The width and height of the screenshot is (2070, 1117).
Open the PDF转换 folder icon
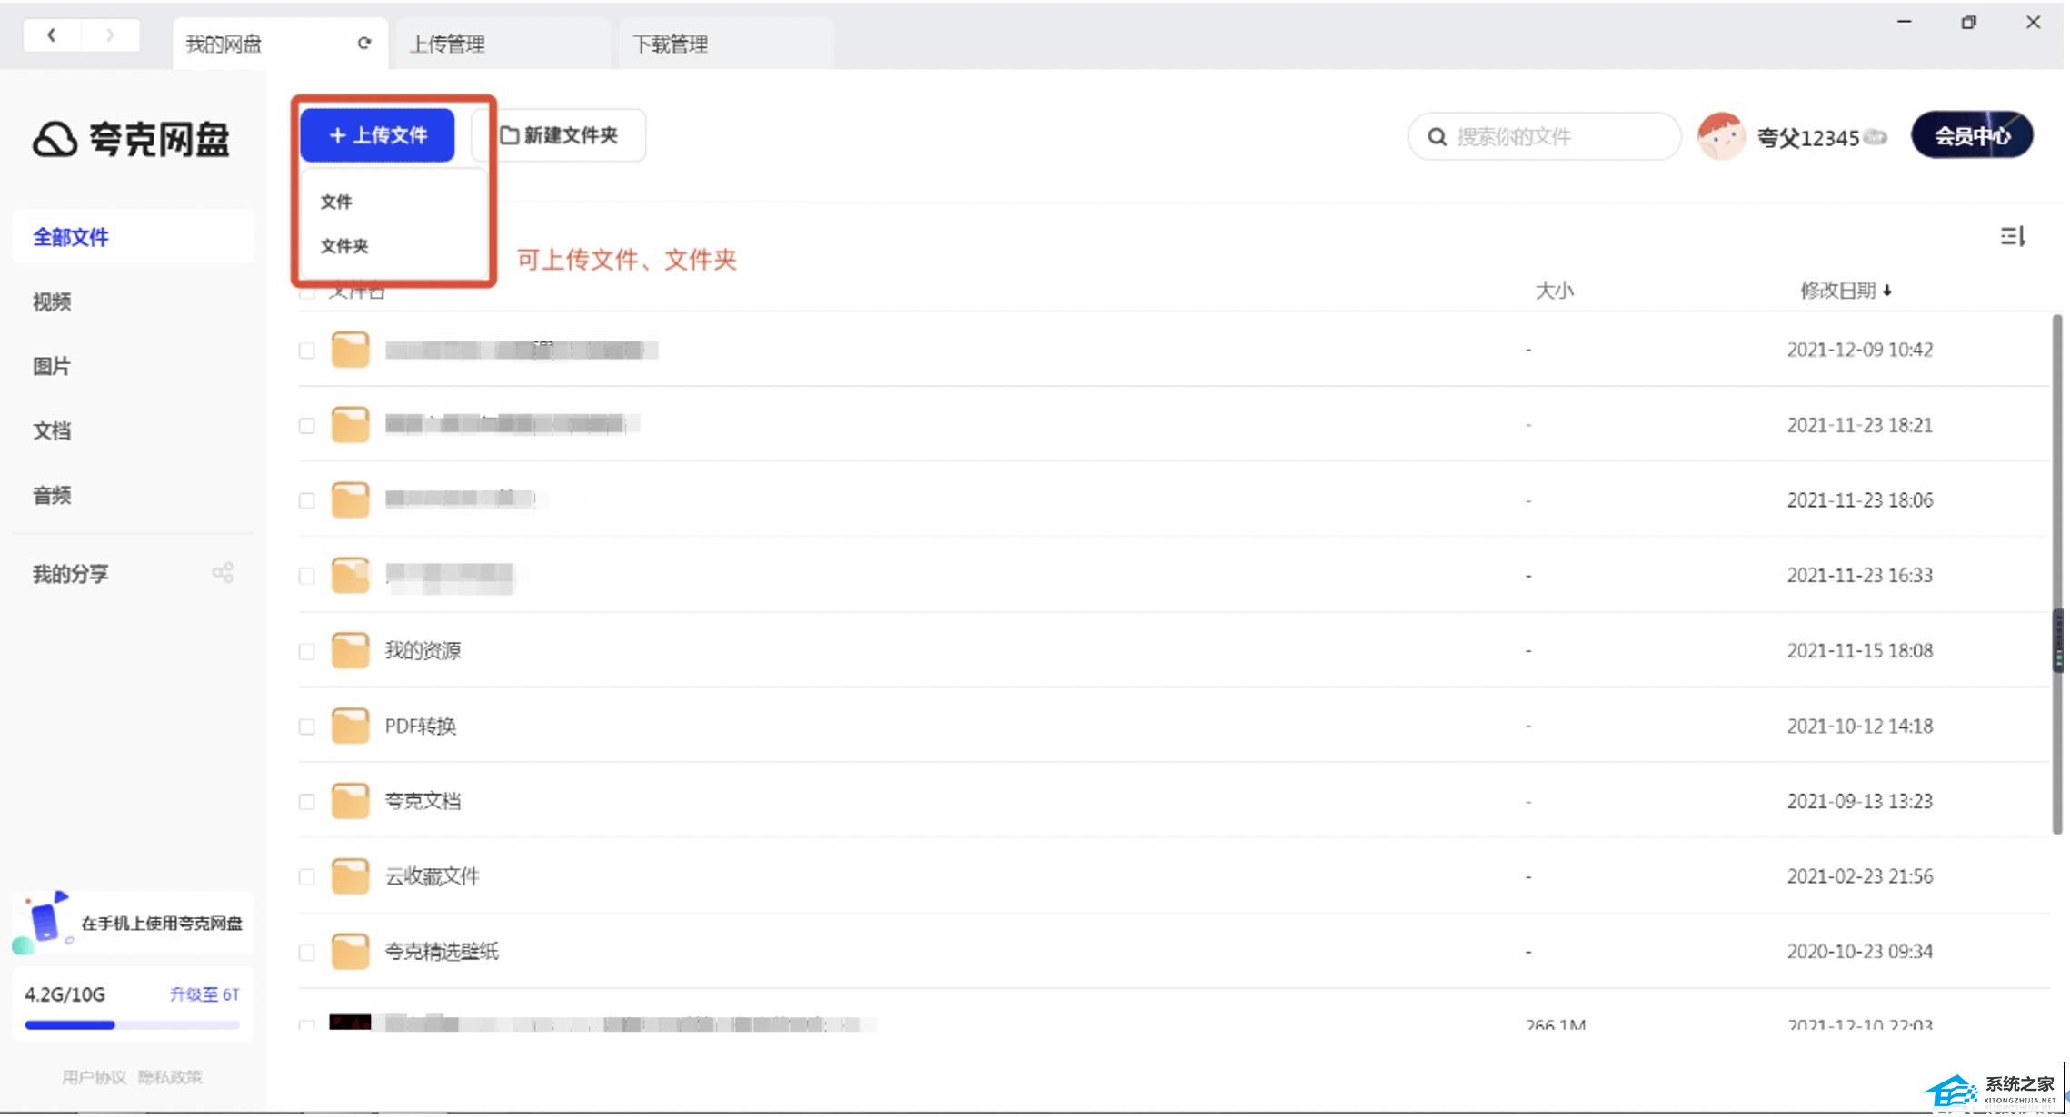click(350, 726)
